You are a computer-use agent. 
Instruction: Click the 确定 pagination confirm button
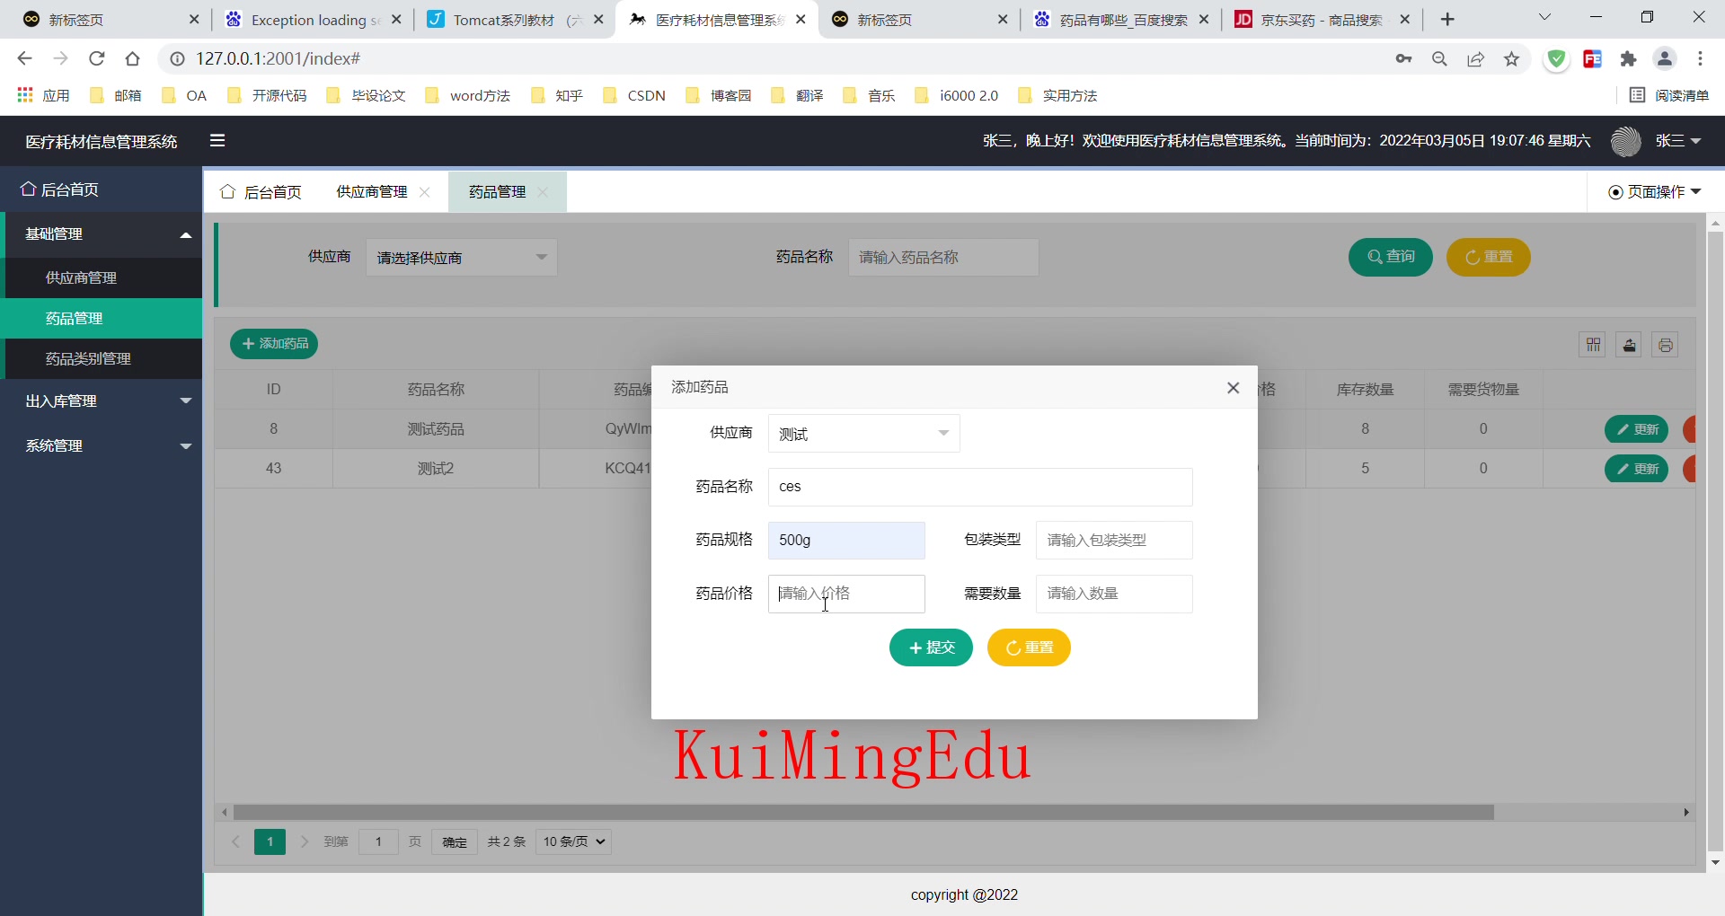(454, 841)
